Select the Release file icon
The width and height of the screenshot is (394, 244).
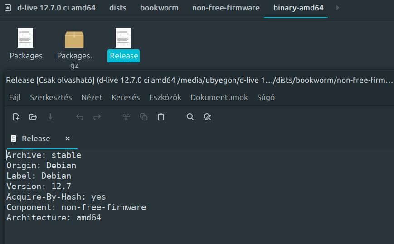pyautogui.click(x=123, y=38)
